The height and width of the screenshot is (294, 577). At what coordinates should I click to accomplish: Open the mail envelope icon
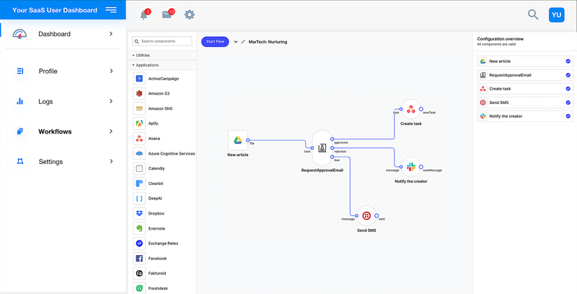pos(167,14)
